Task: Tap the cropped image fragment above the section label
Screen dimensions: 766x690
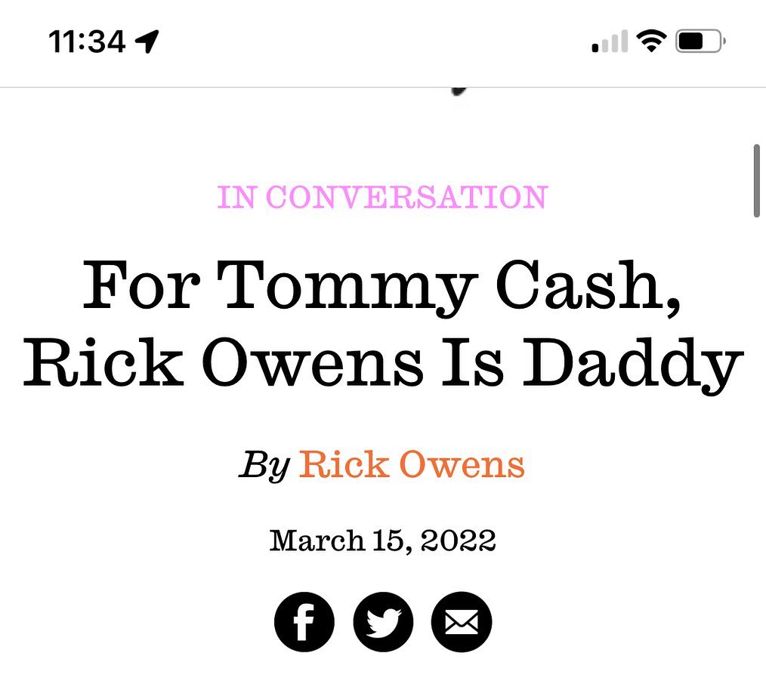Action: pos(457,92)
